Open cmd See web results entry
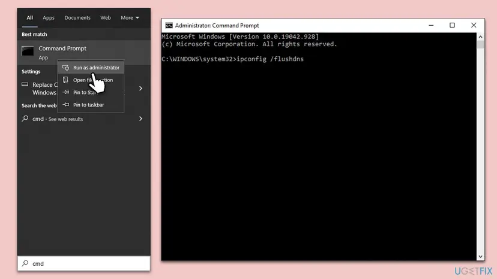The width and height of the screenshot is (497, 279). [84, 119]
